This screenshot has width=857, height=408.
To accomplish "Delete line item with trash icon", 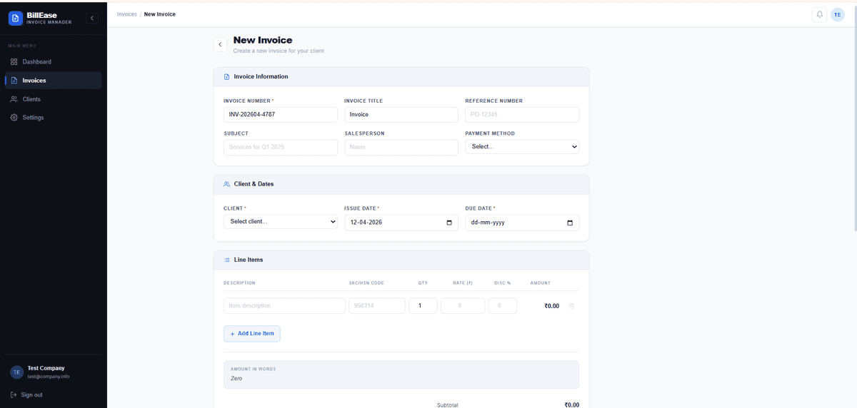I will pos(571,306).
